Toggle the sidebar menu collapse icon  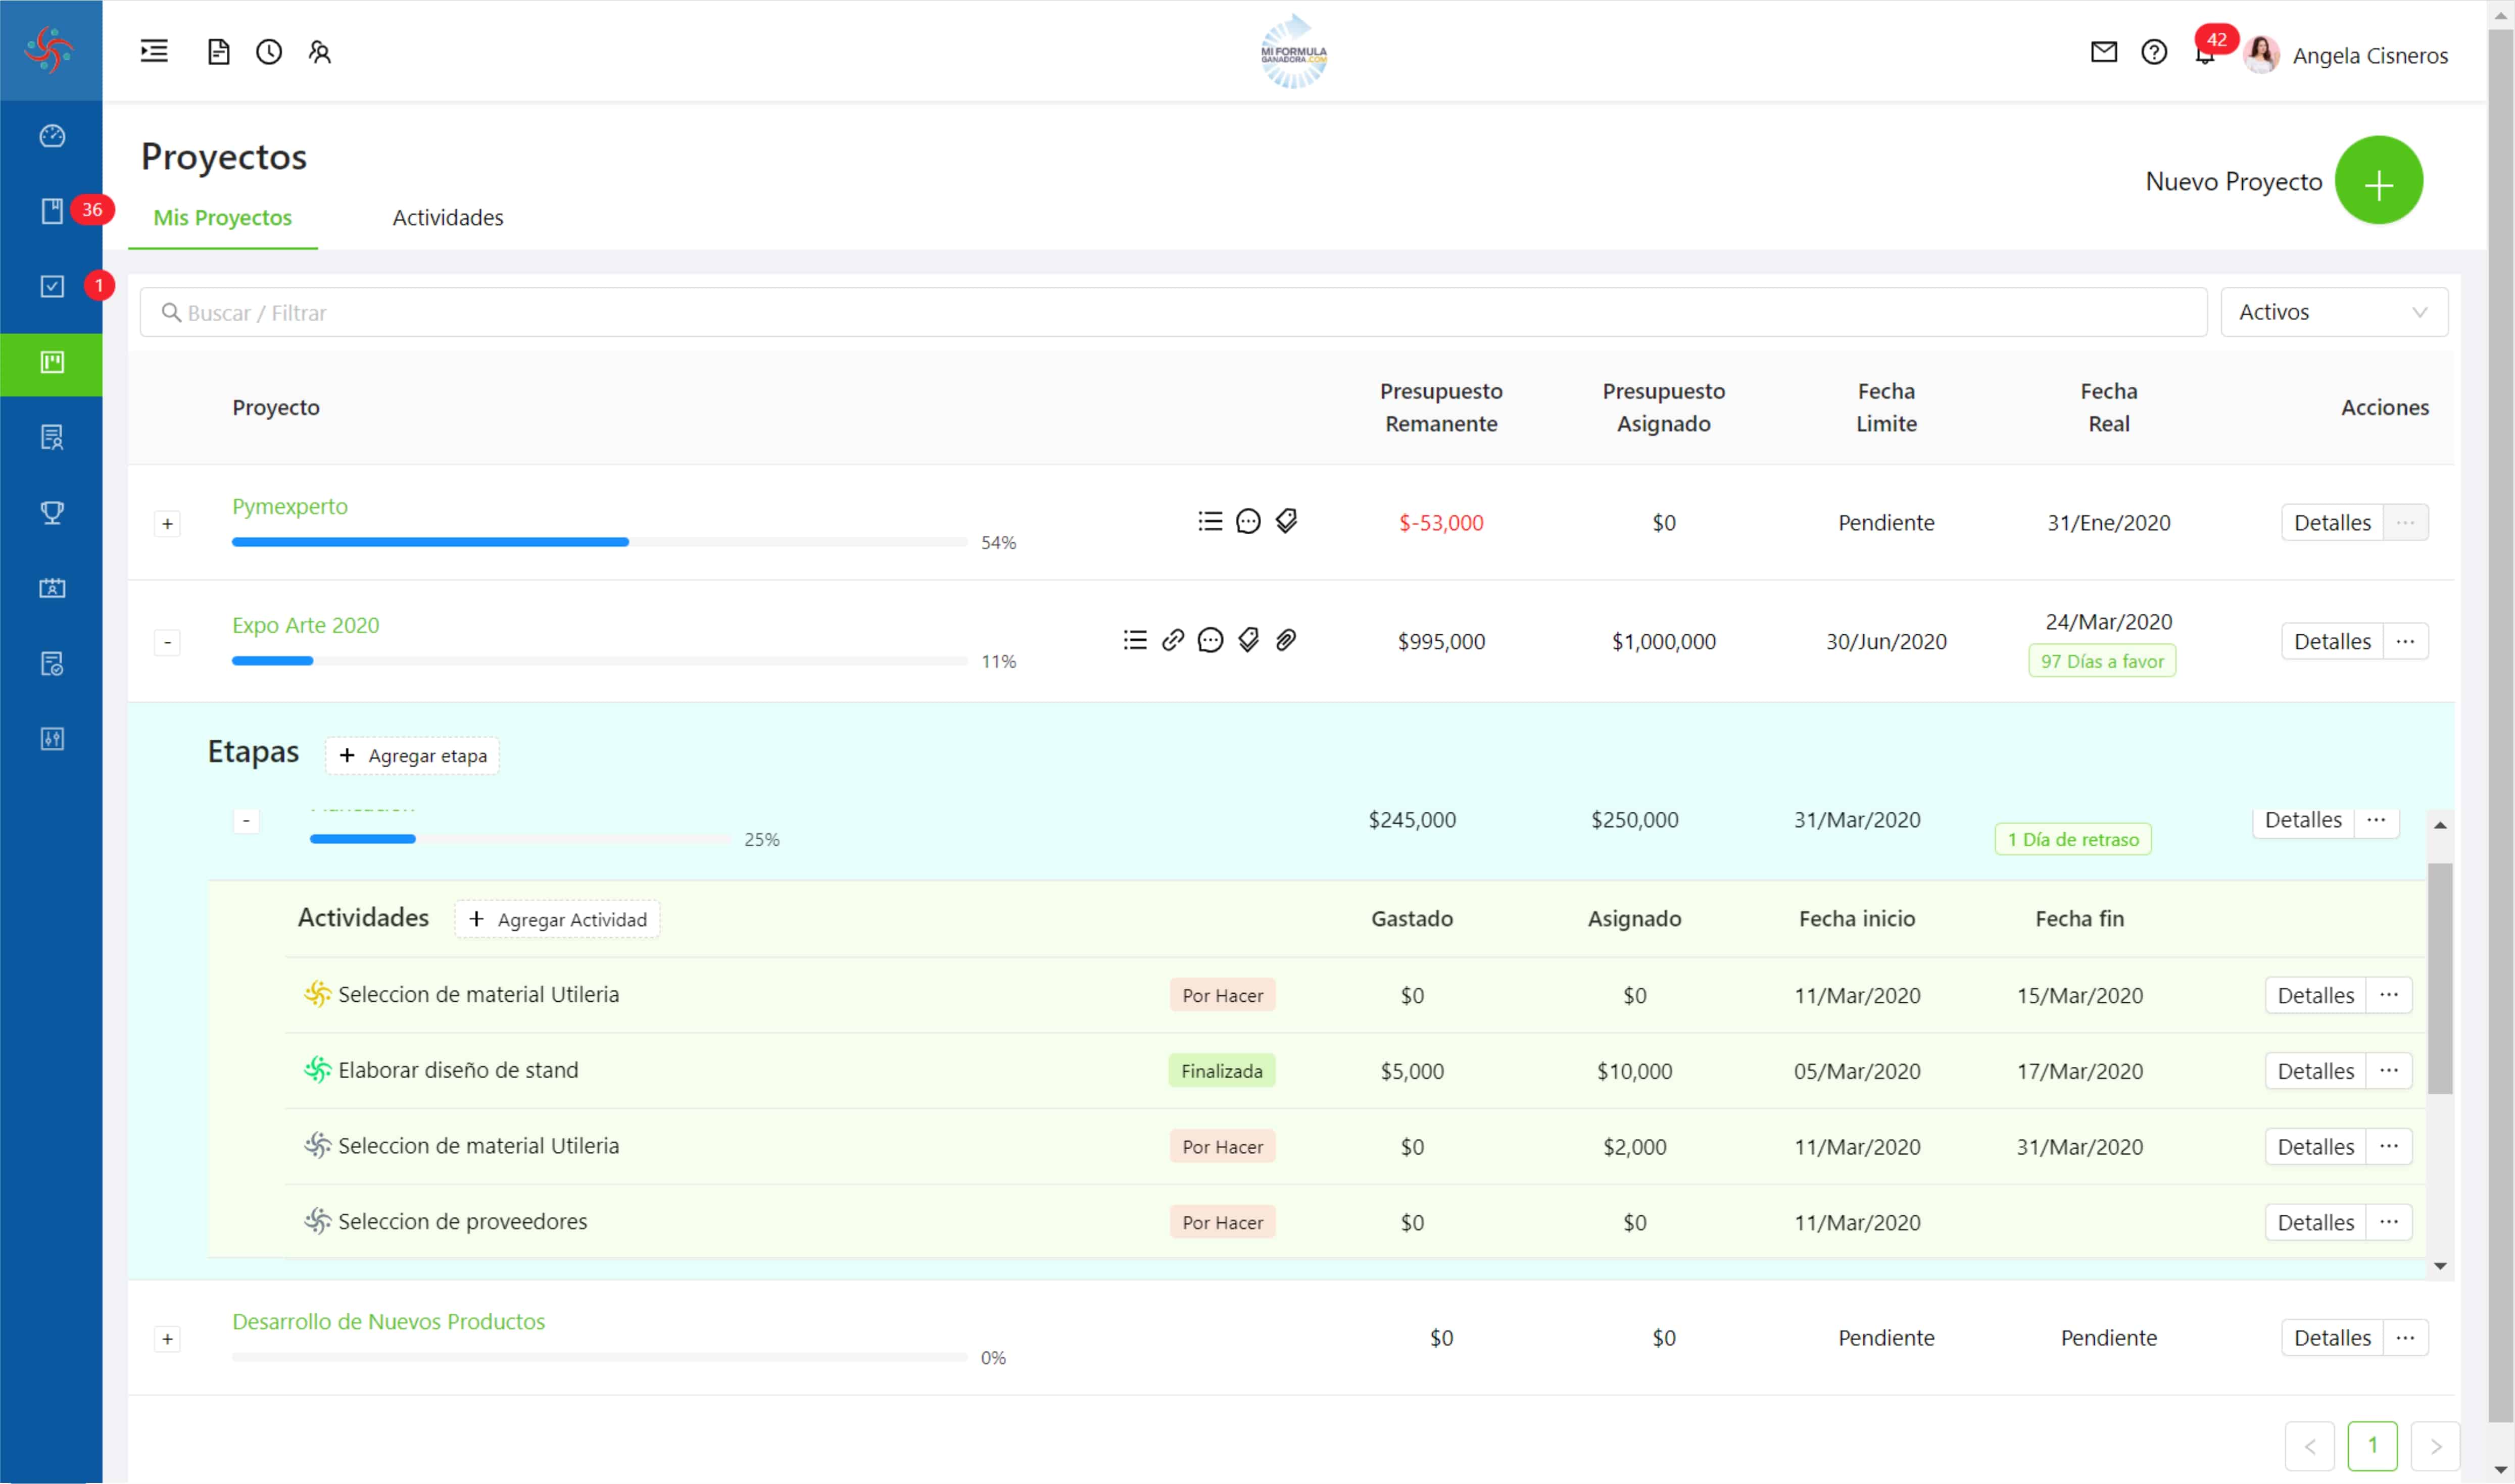tap(154, 51)
